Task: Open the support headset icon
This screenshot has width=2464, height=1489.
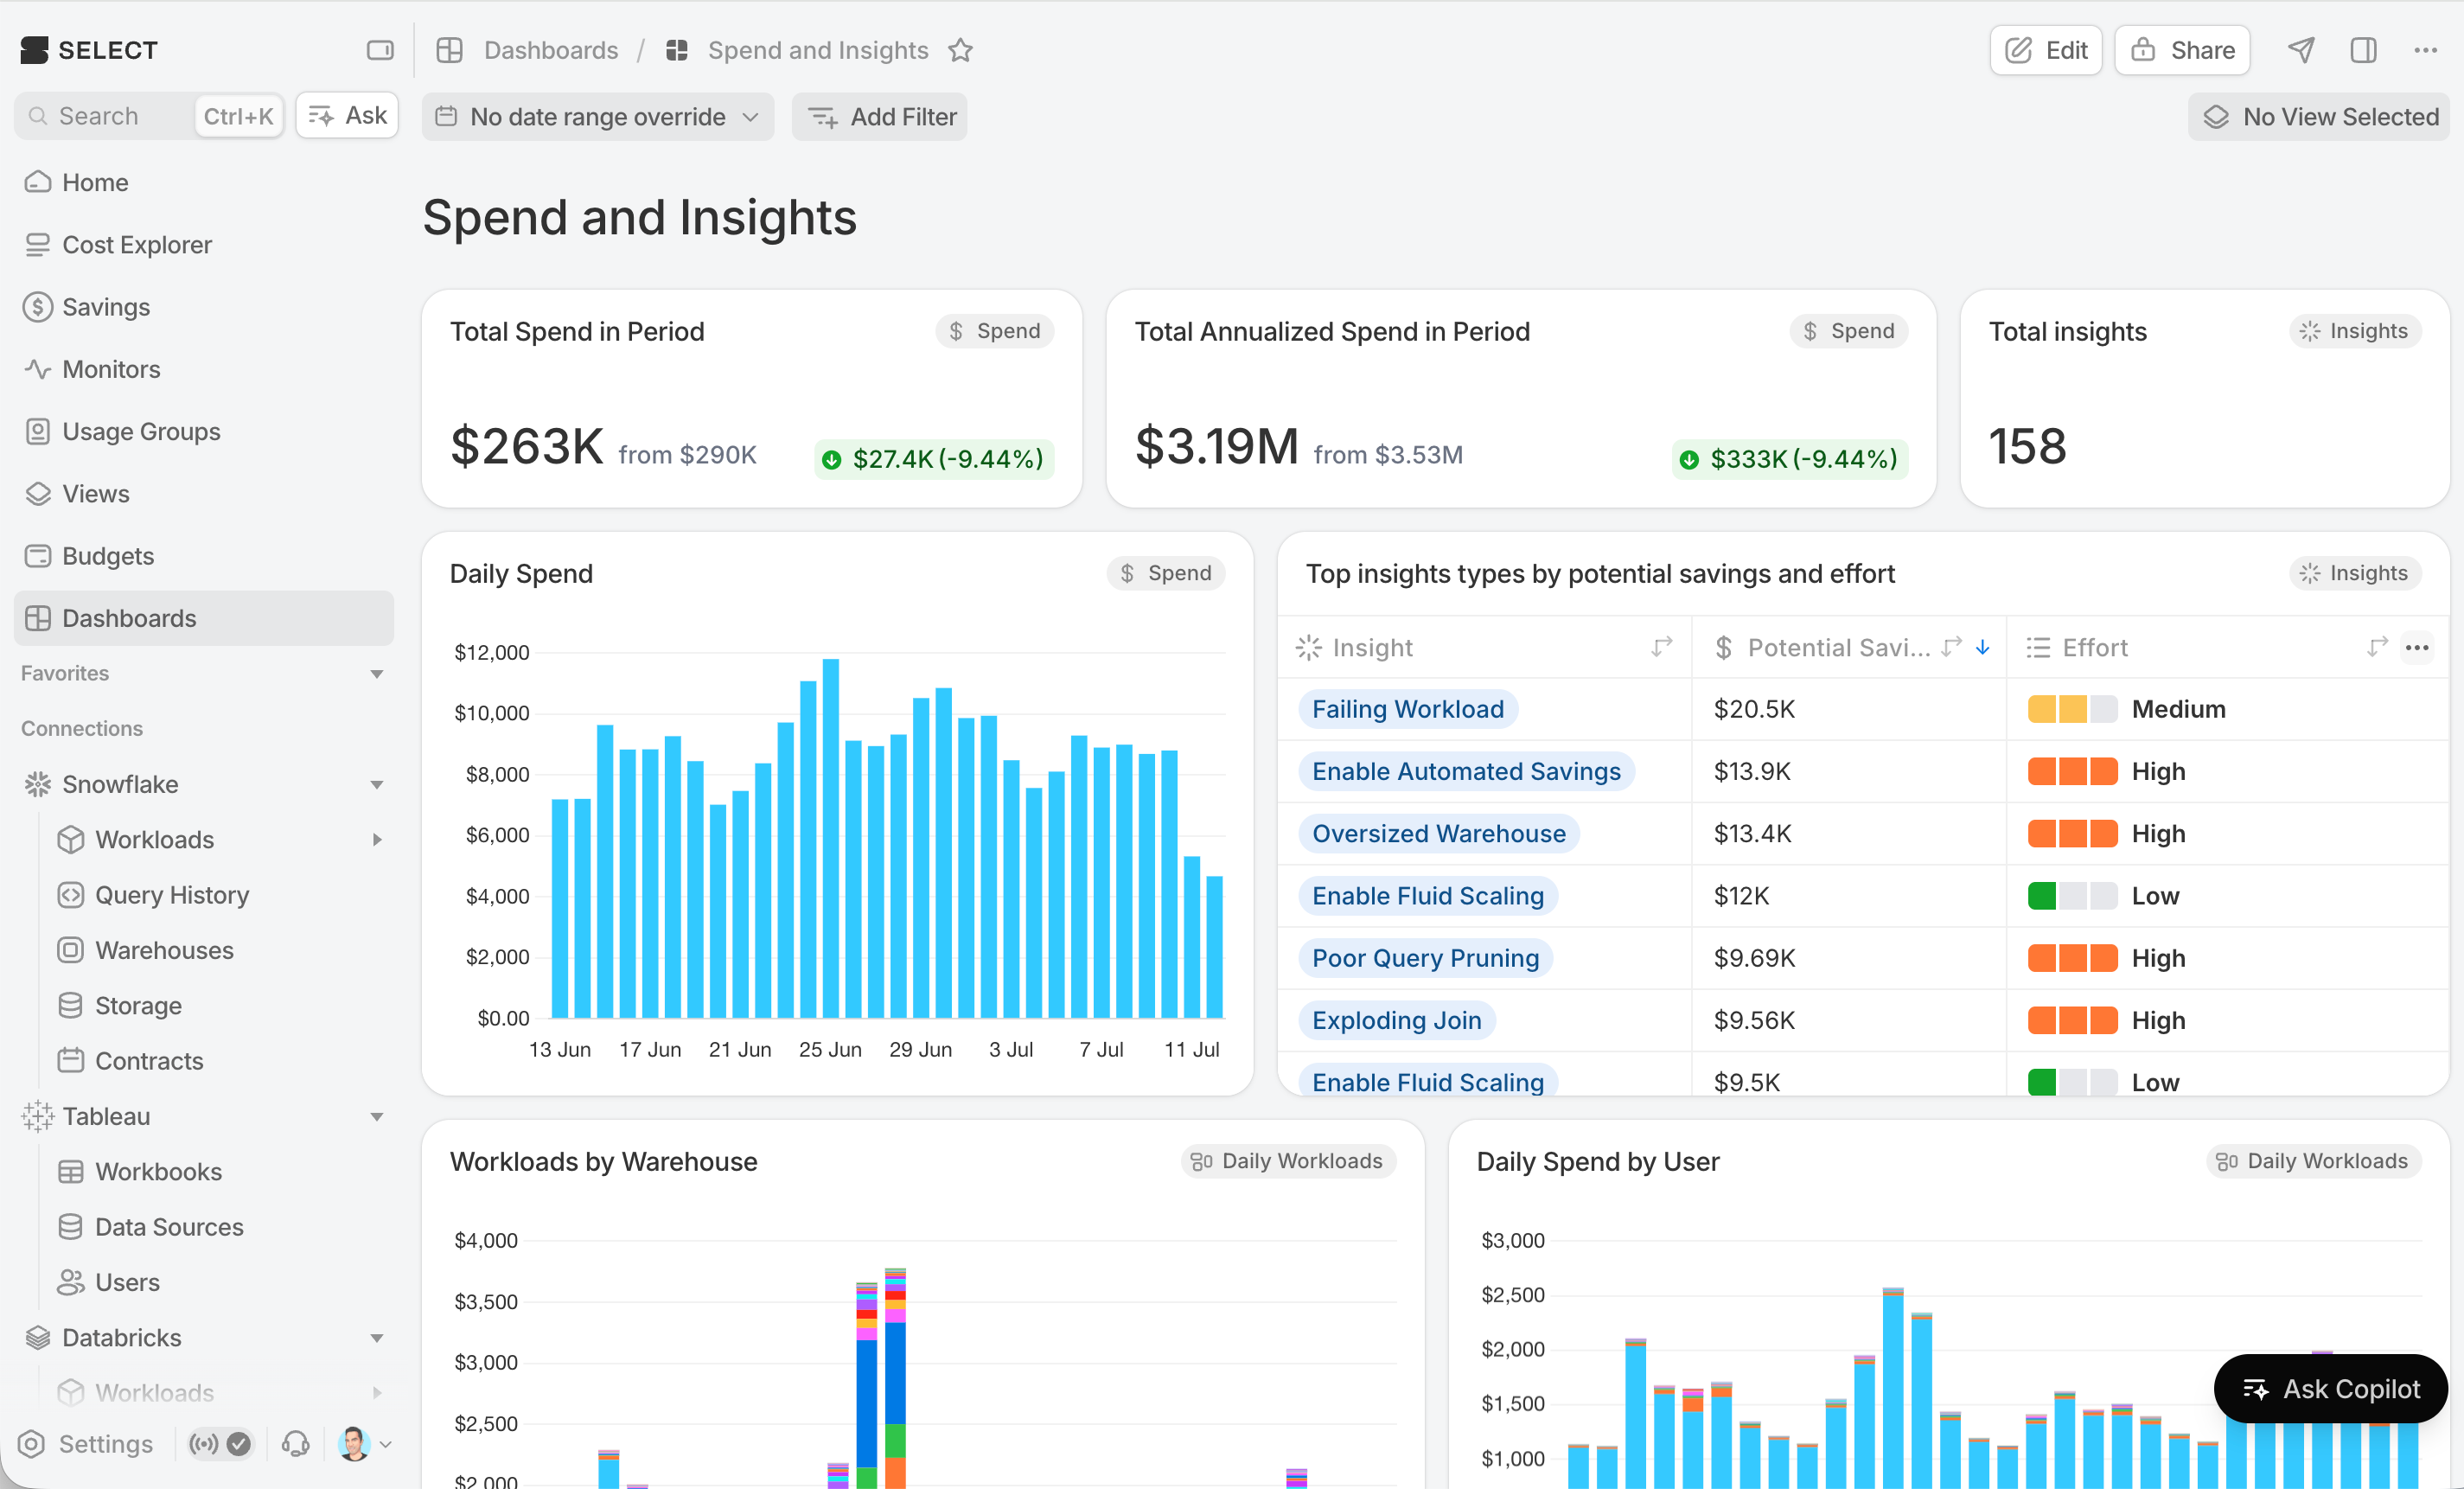Action: pos(296,1444)
